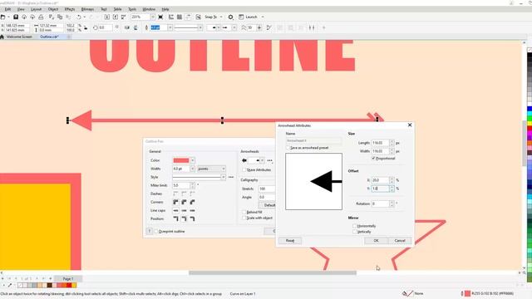Open the Object menu

(53, 9)
